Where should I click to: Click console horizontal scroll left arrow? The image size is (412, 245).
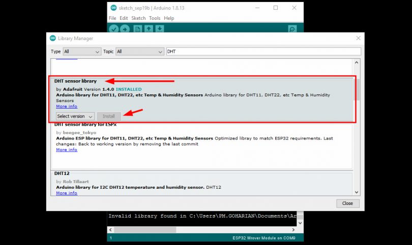click(110, 230)
